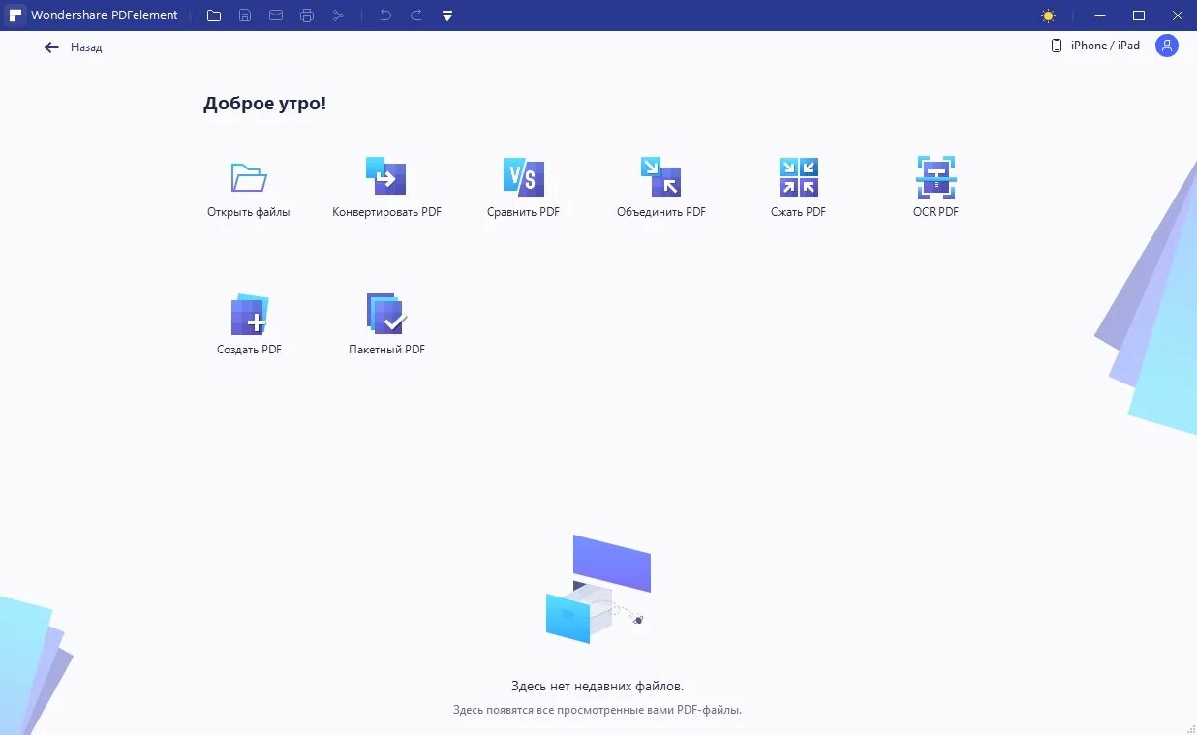
Task: Expand the toolbar dropdown triangle
Action: pyautogui.click(x=446, y=15)
